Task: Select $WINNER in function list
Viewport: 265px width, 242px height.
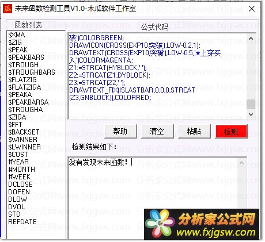Action: (x=23, y=140)
